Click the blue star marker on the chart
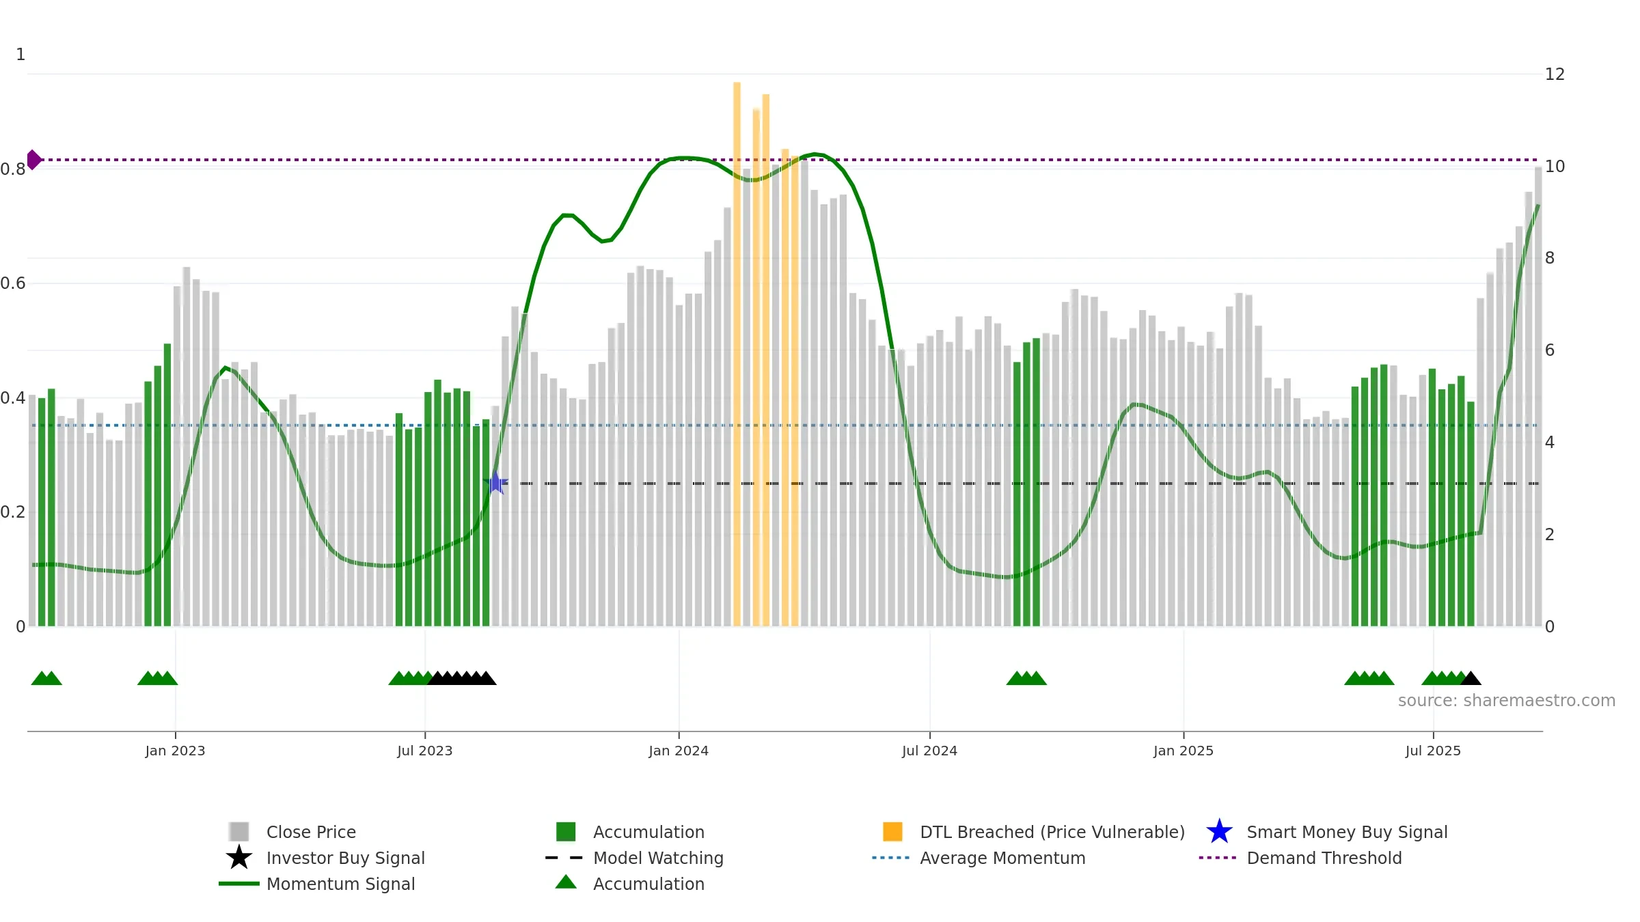Image resolution: width=1640 pixels, height=922 pixels. (496, 483)
